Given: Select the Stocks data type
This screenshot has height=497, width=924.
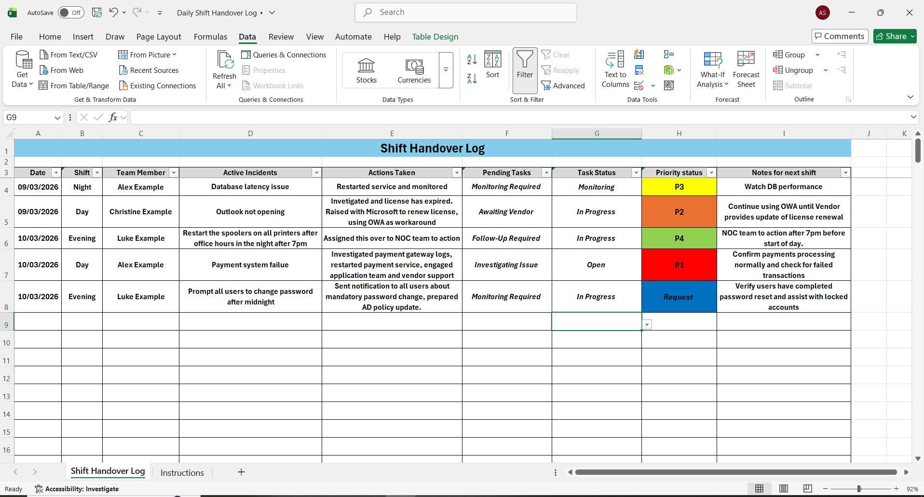Looking at the screenshot, I should tap(367, 70).
